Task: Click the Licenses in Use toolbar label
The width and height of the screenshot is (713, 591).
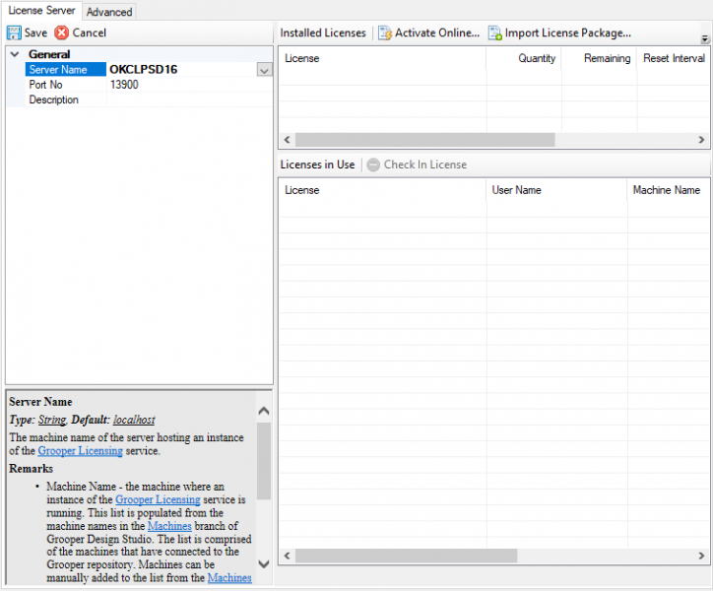Action: click(317, 164)
